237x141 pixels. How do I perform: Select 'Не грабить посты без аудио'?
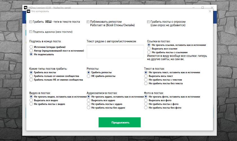tap(89, 108)
